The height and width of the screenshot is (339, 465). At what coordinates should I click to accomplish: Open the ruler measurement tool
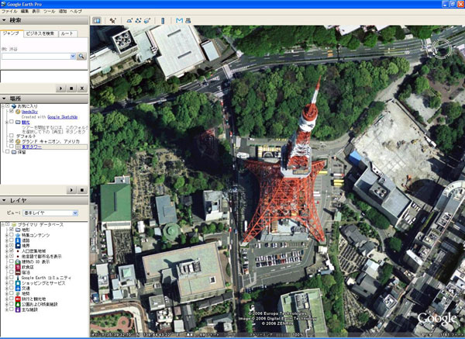163,20
